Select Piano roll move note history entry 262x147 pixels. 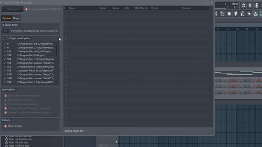18,143
